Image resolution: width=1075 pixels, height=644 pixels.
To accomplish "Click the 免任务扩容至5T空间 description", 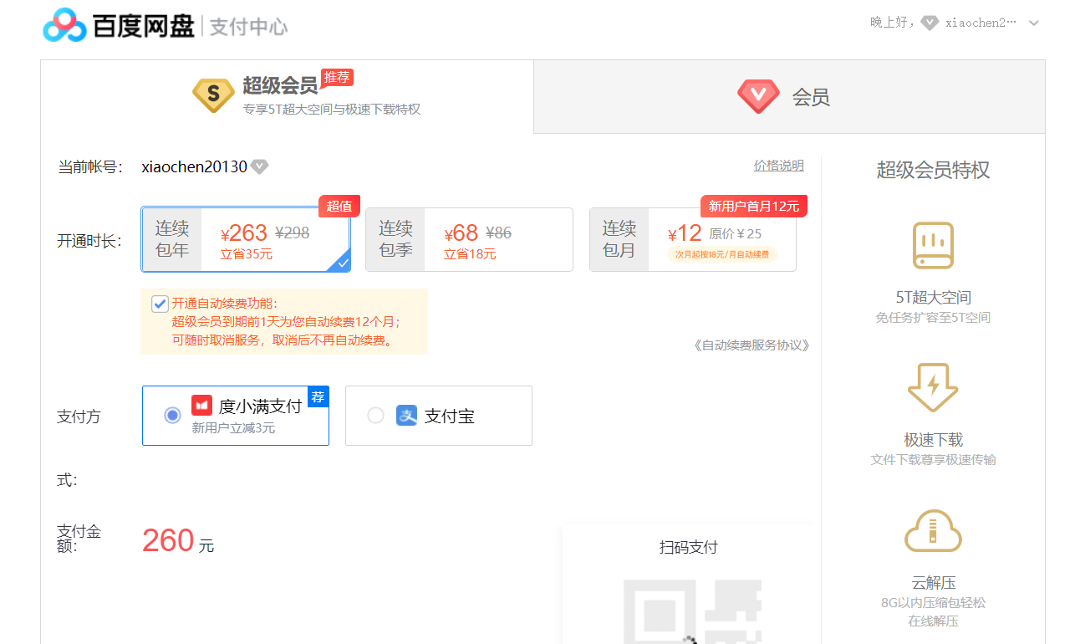I will pyautogui.click(x=933, y=318).
